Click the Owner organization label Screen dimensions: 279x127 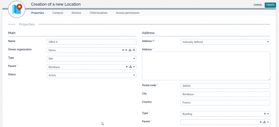20,49
